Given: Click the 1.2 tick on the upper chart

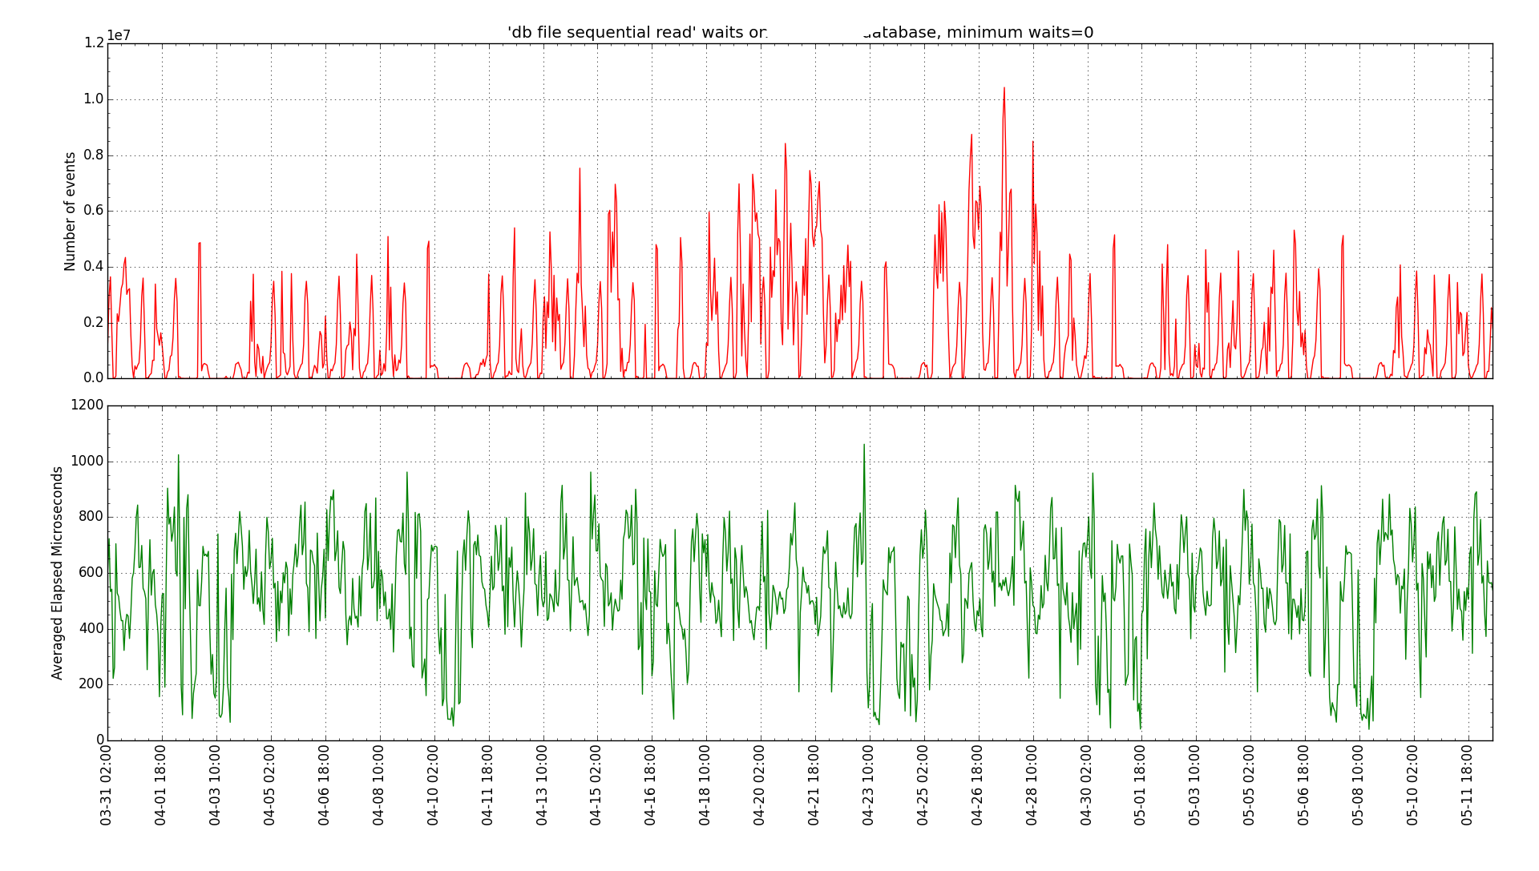Looking at the screenshot, I should click(94, 43).
